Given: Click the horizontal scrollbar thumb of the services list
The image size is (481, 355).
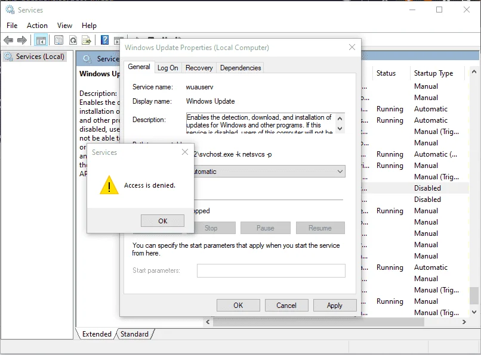Looking at the screenshot, I should pyautogui.click(x=319, y=322).
